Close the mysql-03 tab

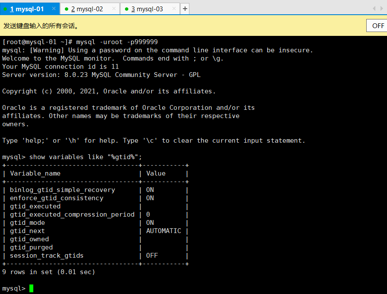coord(174,9)
